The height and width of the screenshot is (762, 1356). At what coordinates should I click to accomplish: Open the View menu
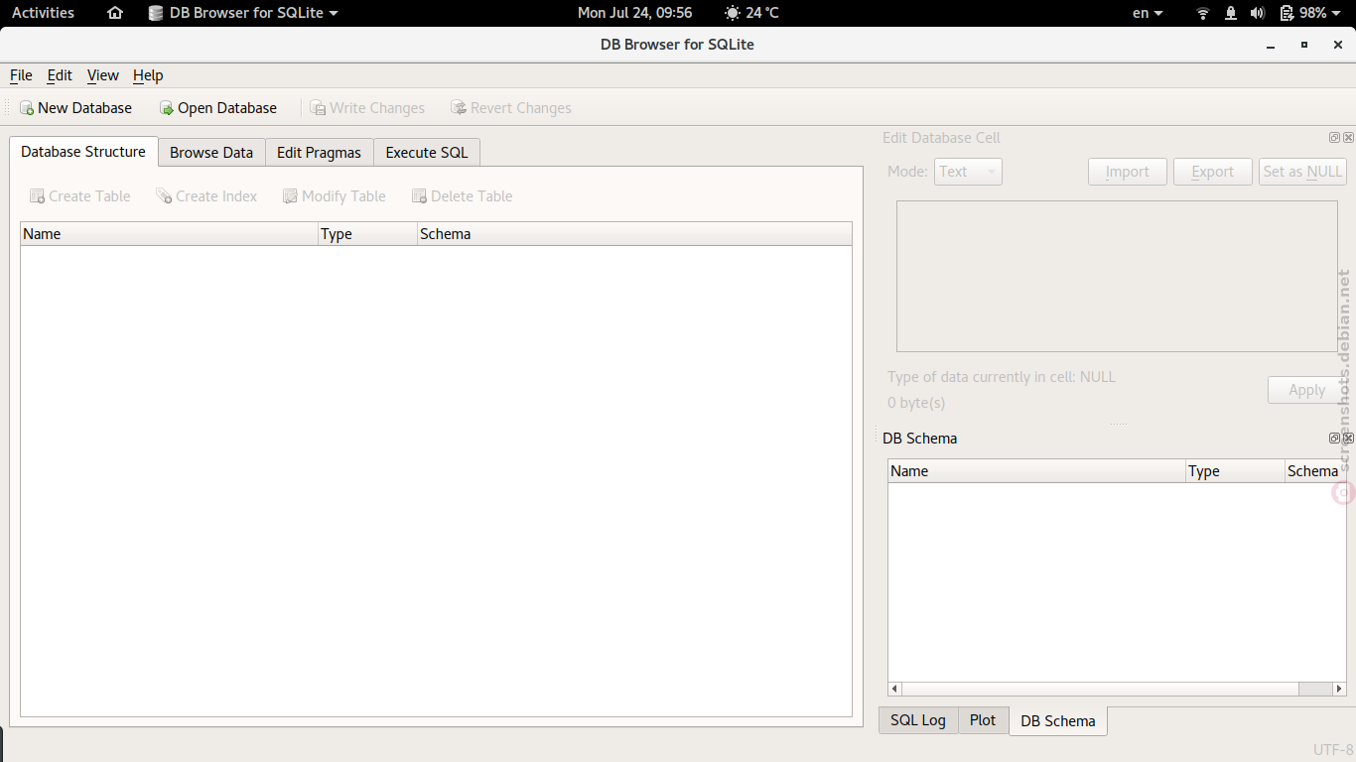click(x=102, y=75)
